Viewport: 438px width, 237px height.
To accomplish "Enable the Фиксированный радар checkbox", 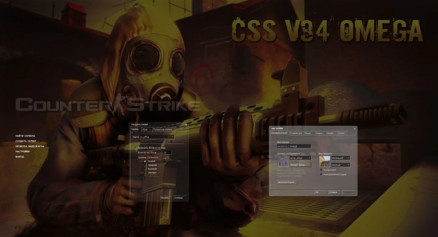I will (321, 174).
